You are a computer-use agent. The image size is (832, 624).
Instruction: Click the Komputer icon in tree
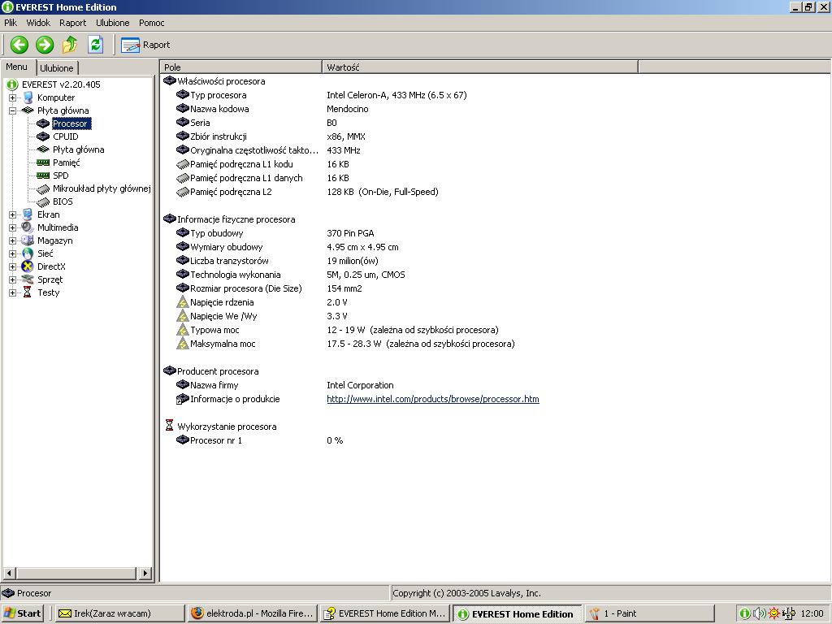click(28, 97)
